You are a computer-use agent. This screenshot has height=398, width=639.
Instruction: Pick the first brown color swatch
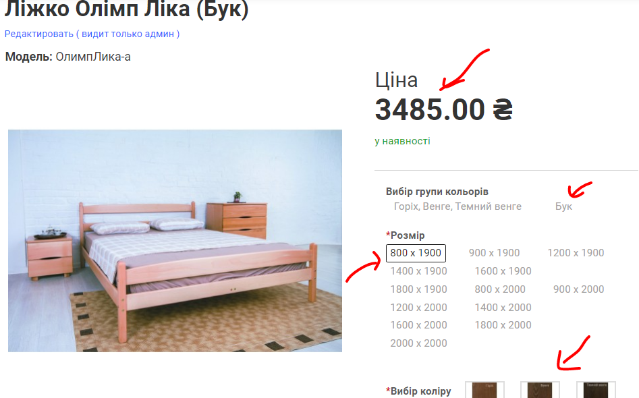pos(484,390)
